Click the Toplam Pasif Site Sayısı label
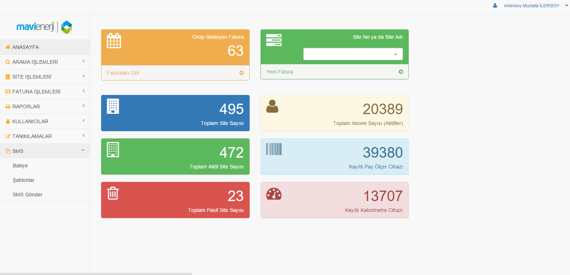 tap(216, 210)
